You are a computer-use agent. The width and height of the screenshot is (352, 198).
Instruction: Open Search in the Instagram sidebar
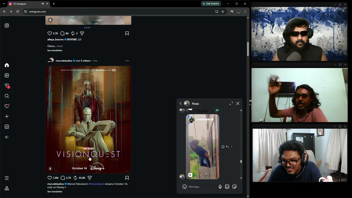click(7, 96)
